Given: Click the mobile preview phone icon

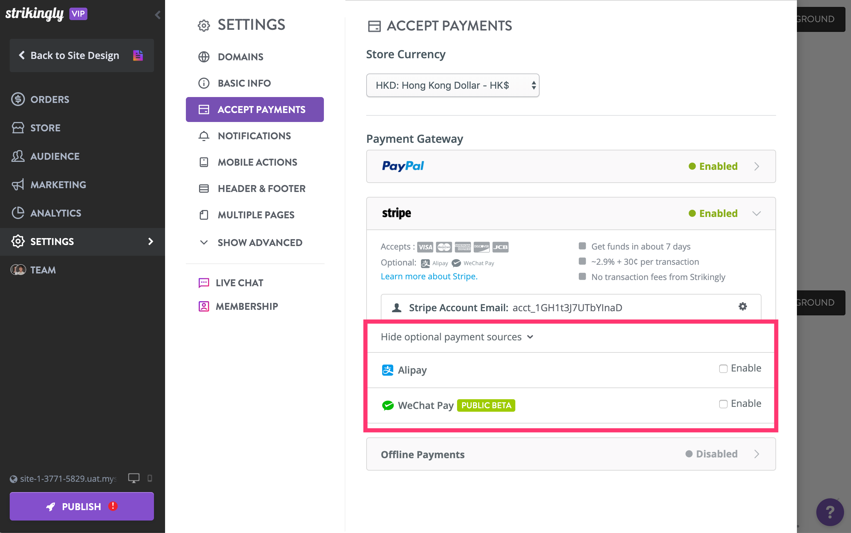Looking at the screenshot, I should (x=150, y=478).
